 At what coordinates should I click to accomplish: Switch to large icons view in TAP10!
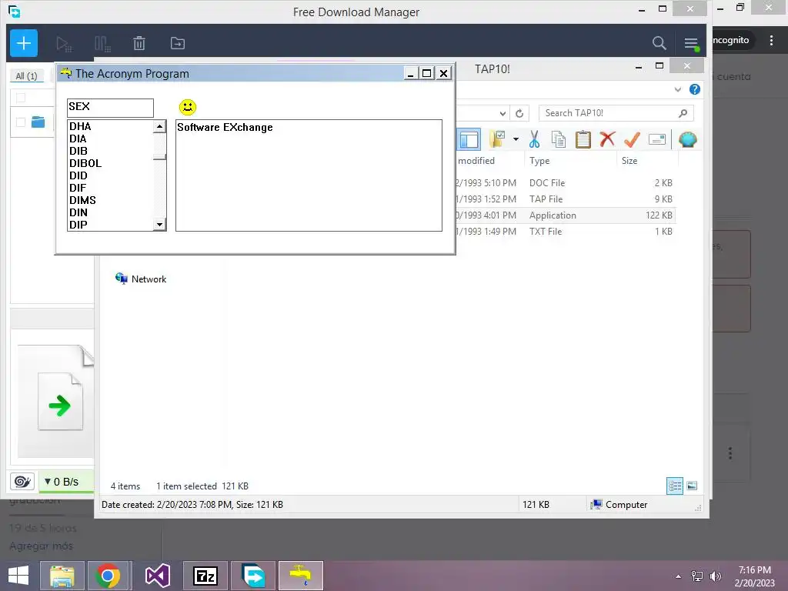(x=692, y=486)
